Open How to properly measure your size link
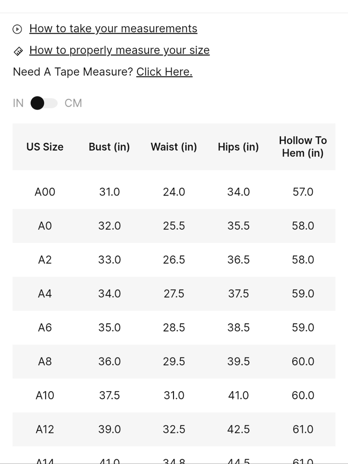The width and height of the screenshot is (348, 464). (119, 50)
